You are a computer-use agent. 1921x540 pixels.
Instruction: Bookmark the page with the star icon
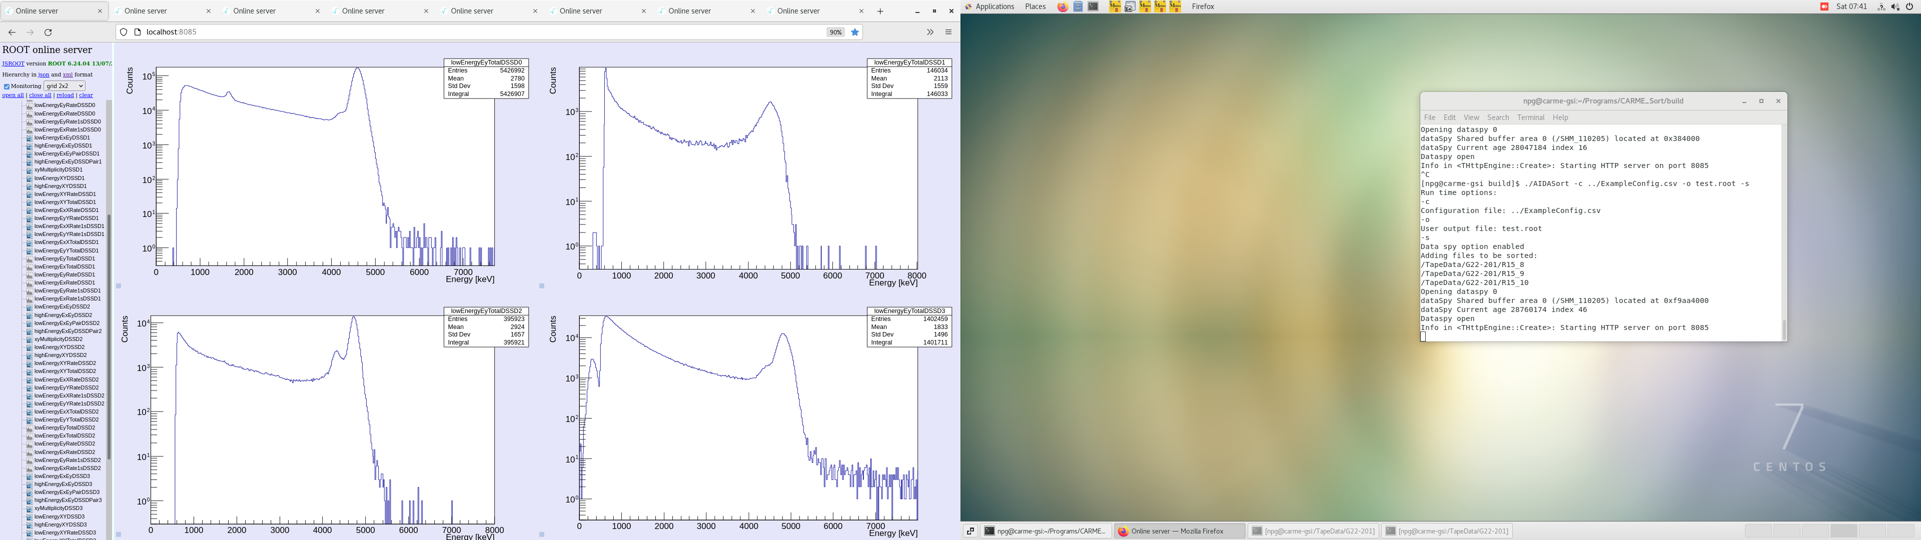pyautogui.click(x=855, y=32)
